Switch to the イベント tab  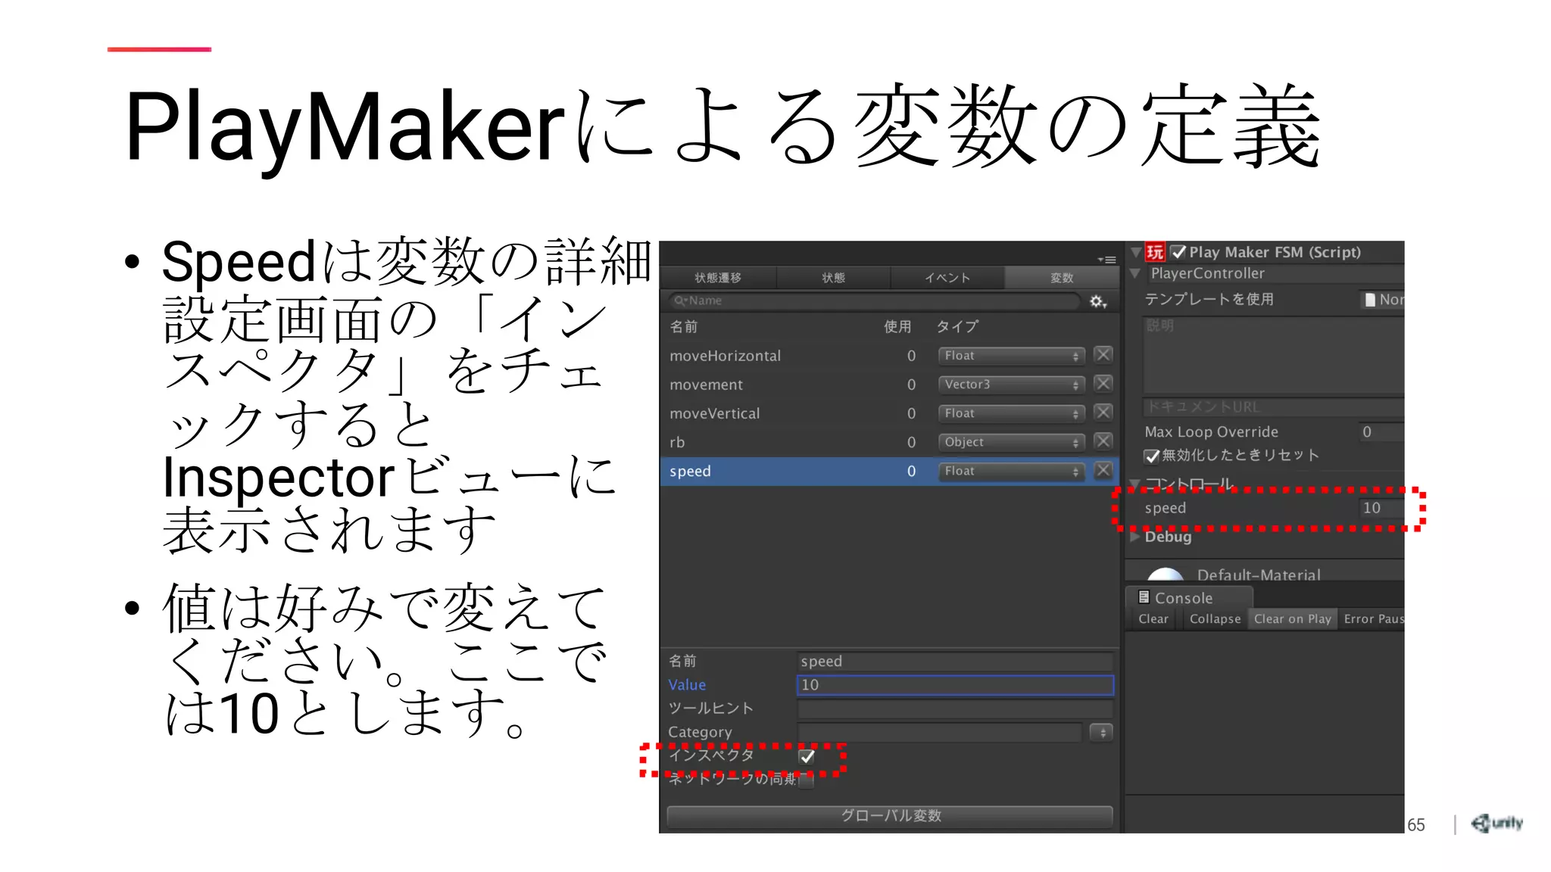[947, 278]
